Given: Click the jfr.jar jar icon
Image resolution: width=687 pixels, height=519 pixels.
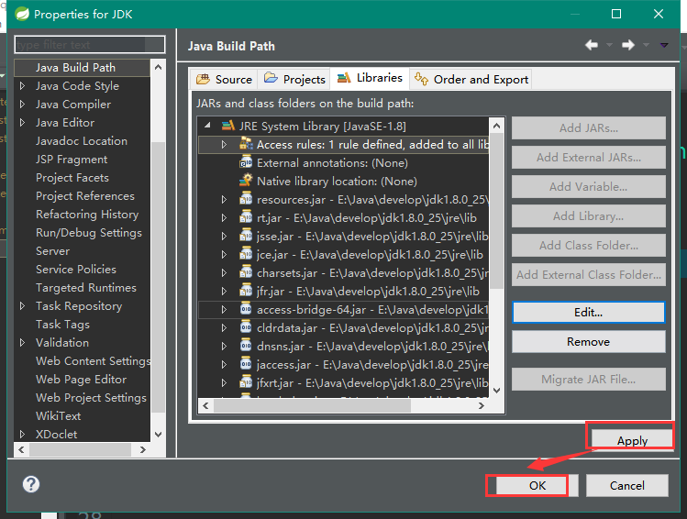Looking at the screenshot, I should (246, 291).
